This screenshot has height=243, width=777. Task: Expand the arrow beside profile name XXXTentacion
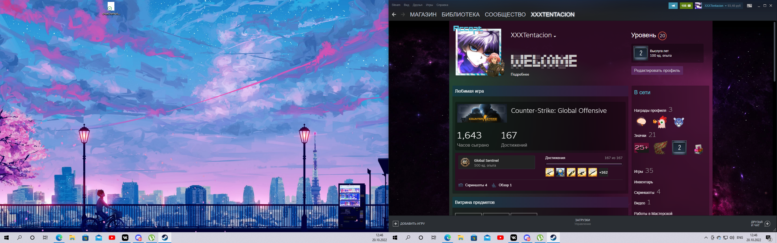555,36
